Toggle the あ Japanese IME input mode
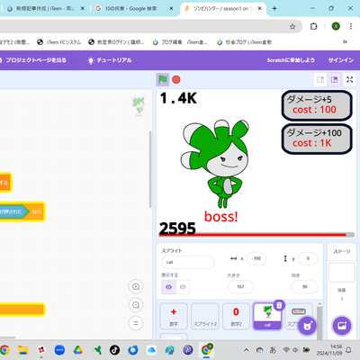Viewport: 360px width, 360px height. 273,350
